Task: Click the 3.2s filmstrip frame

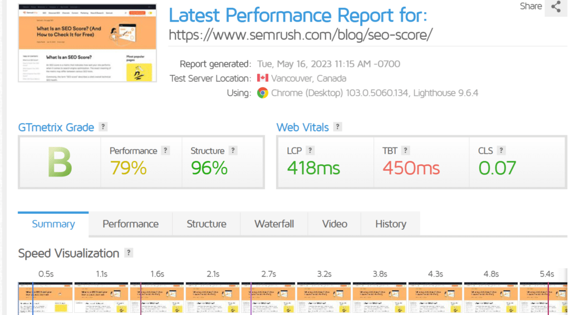Action: click(324, 299)
